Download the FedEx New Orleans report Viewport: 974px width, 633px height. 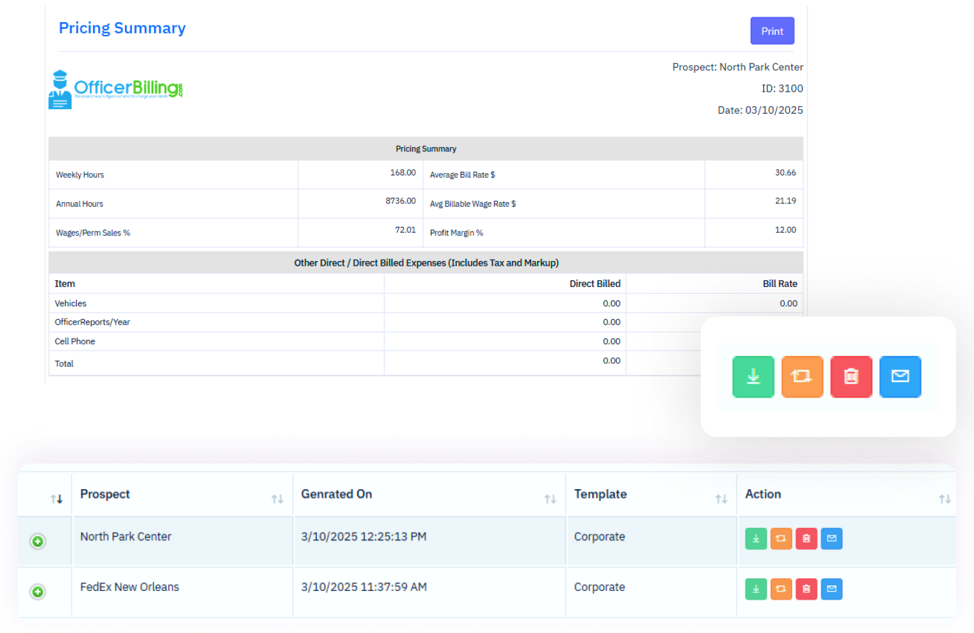tap(755, 589)
